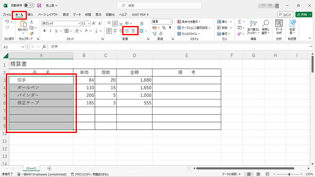
Task: Click the zoom slider in status bar
Action: (x=289, y=174)
